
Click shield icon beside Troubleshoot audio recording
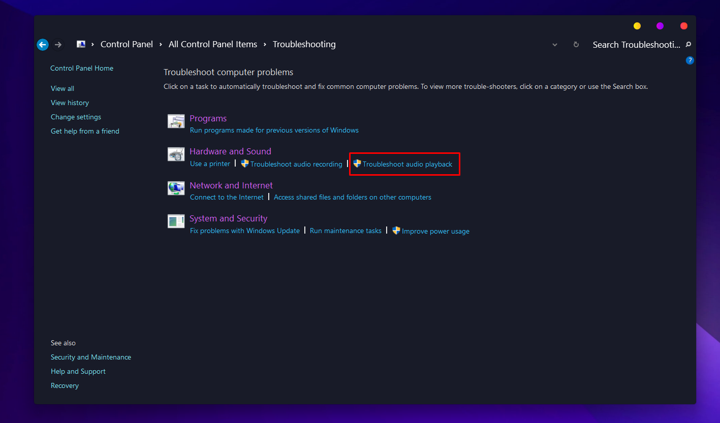[x=245, y=164]
